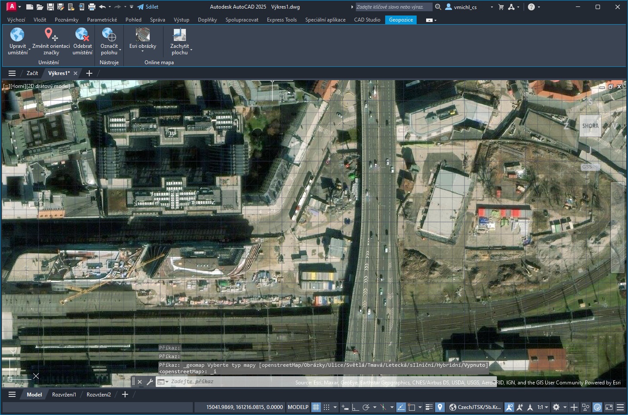The width and height of the screenshot is (628, 415).
Task: Close the Výkres1 drawing tab
Action: (x=75, y=73)
